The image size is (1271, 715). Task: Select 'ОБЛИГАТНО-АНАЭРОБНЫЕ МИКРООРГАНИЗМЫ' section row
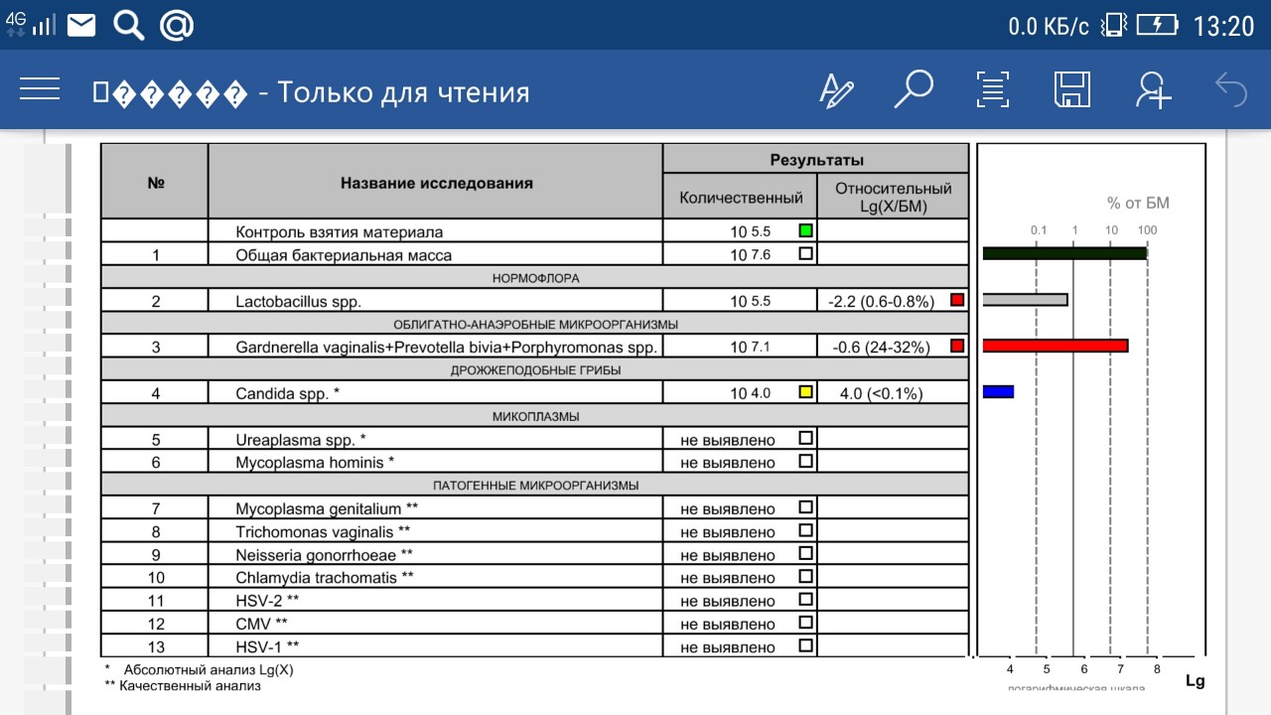click(x=535, y=324)
